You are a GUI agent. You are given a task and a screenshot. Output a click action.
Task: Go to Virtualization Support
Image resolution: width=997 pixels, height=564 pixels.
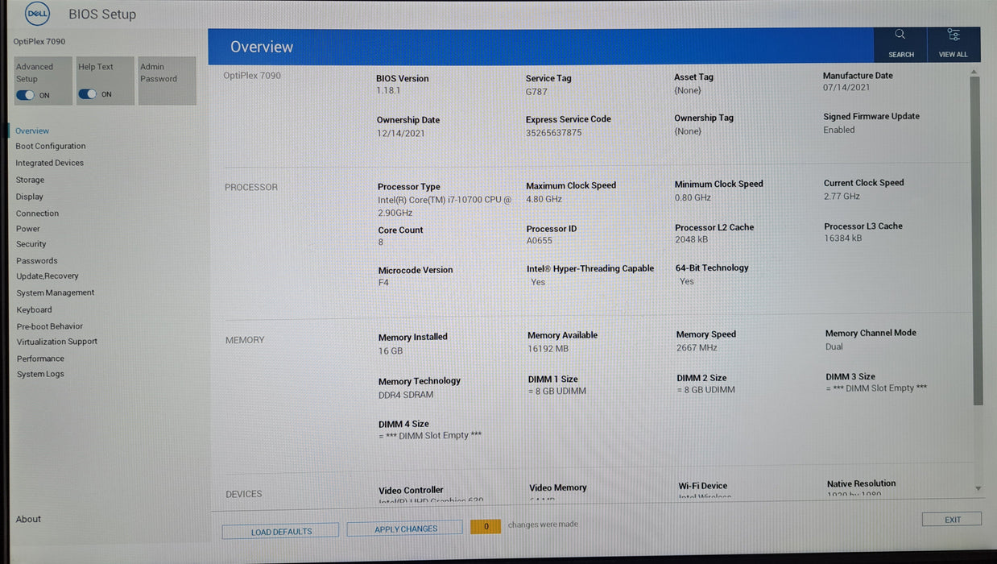tap(57, 342)
